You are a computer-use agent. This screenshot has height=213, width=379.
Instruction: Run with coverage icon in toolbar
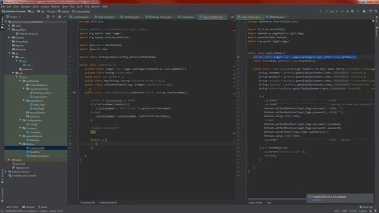click(353, 11)
